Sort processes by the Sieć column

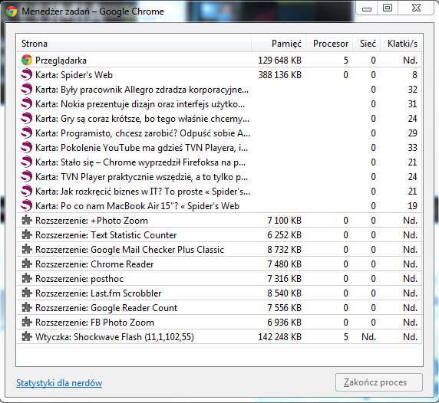(x=367, y=44)
